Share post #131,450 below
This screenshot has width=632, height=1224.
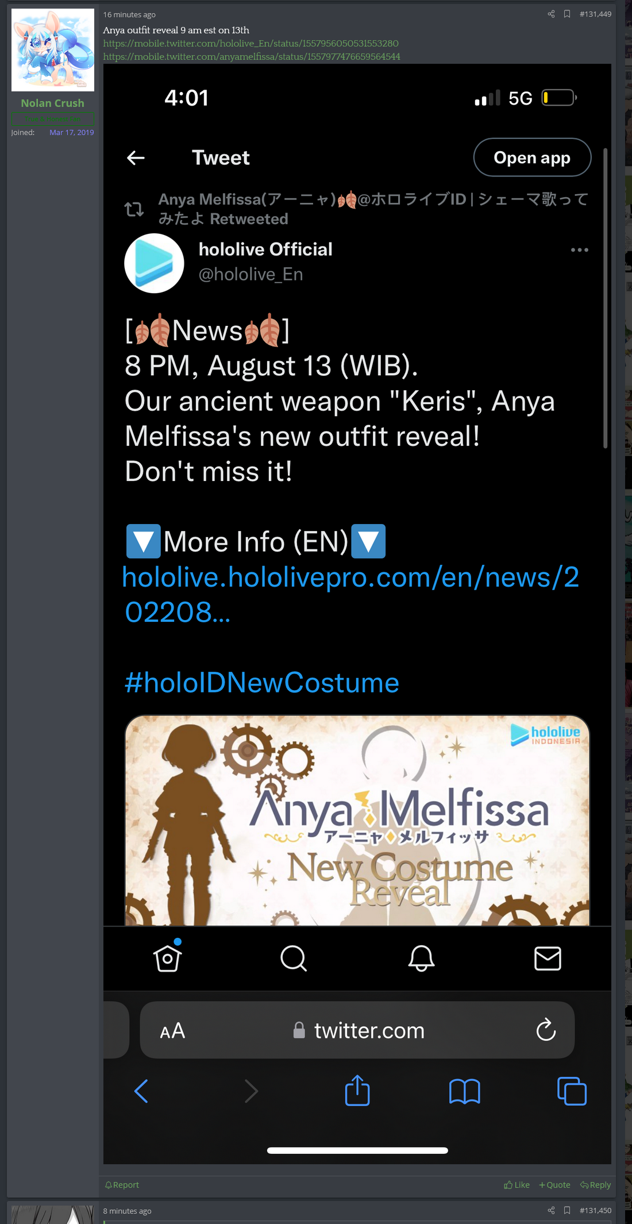pyautogui.click(x=551, y=1210)
